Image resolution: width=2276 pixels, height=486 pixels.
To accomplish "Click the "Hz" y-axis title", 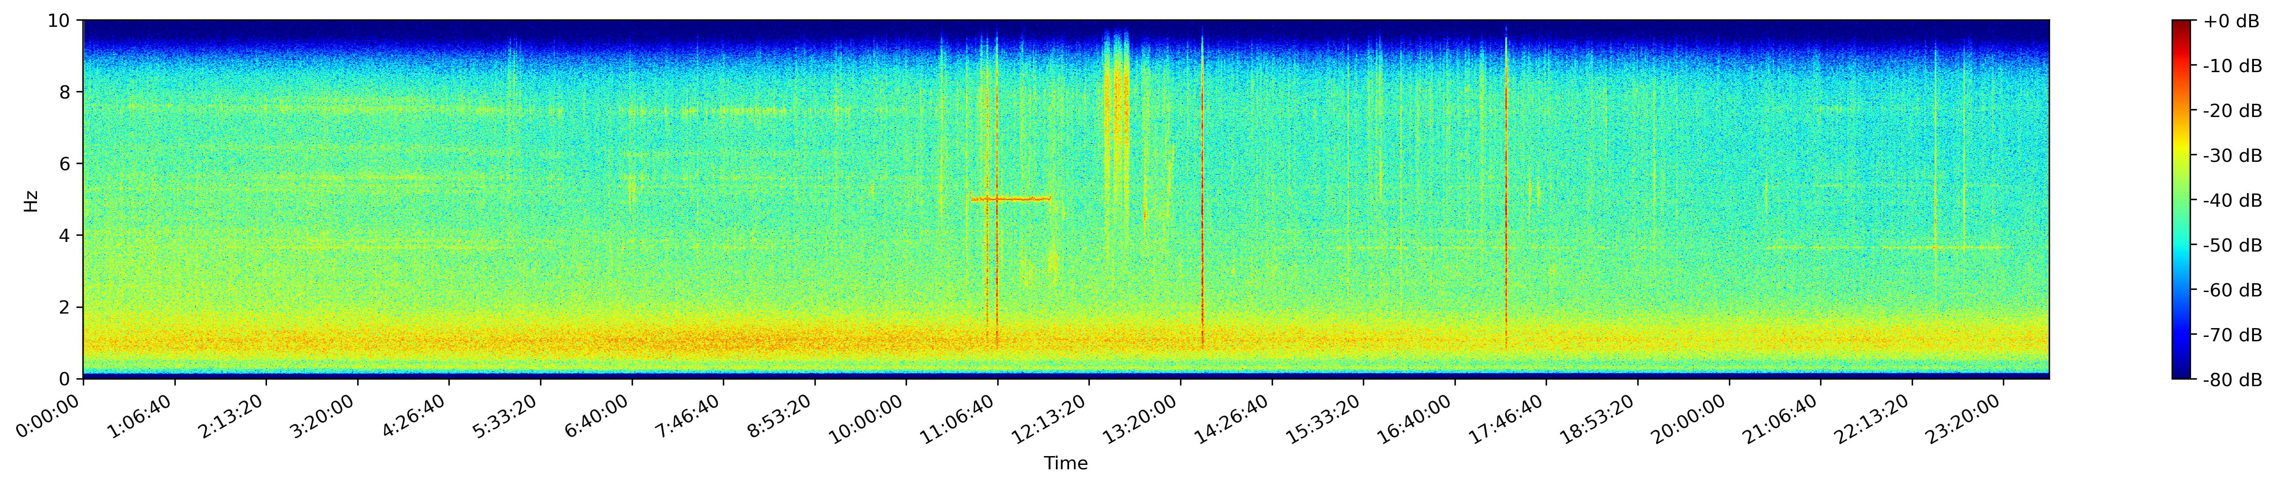I will [31, 200].
